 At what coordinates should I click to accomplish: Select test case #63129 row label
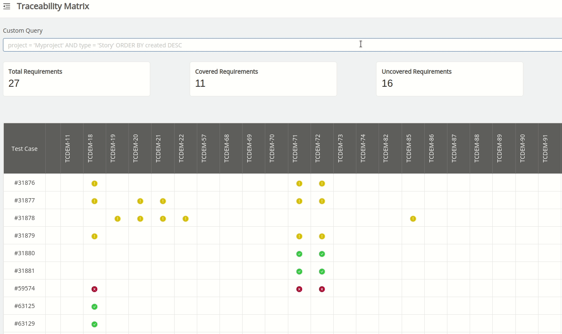click(24, 324)
